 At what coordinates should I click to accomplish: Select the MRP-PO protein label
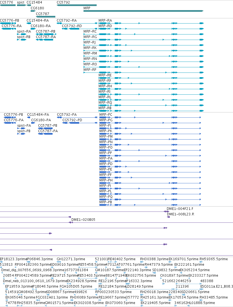[106, 147]
